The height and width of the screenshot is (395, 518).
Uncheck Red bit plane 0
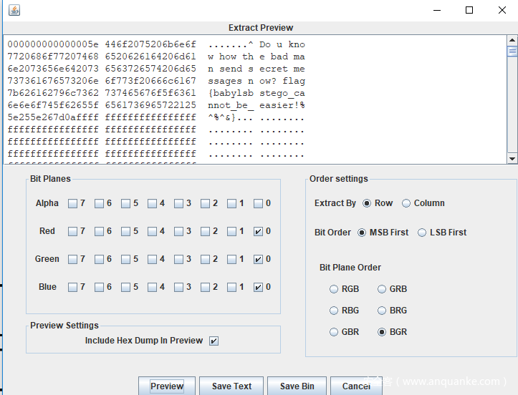coord(259,231)
